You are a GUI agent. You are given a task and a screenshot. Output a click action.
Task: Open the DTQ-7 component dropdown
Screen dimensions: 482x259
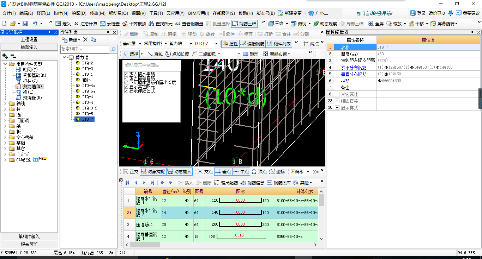pyautogui.click(x=216, y=44)
